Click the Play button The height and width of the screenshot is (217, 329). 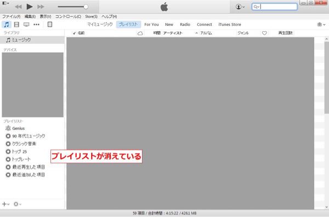[x=30, y=7]
